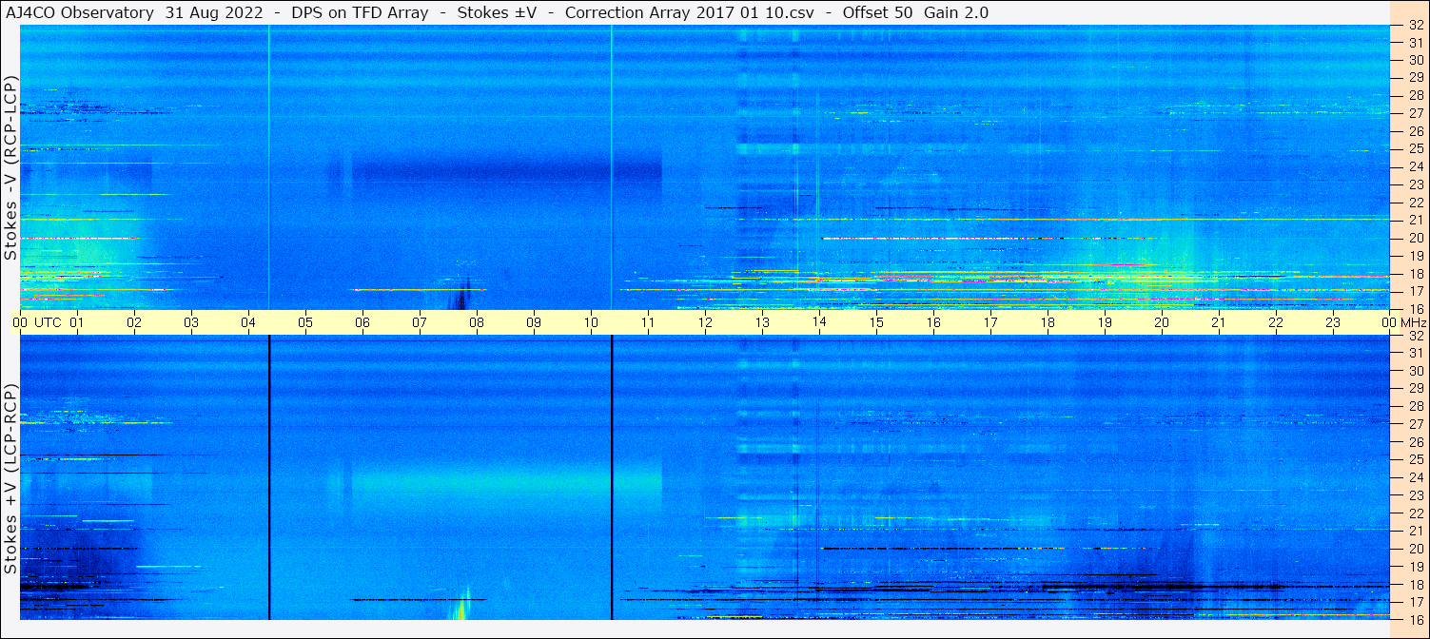Click the 10 hour time label

tap(590, 322)
